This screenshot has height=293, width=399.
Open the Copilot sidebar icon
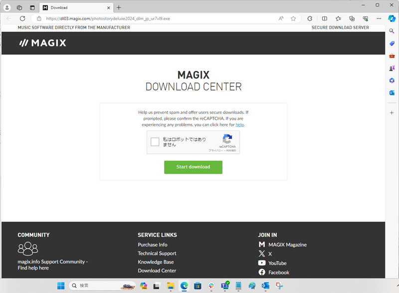pos(392,18)
